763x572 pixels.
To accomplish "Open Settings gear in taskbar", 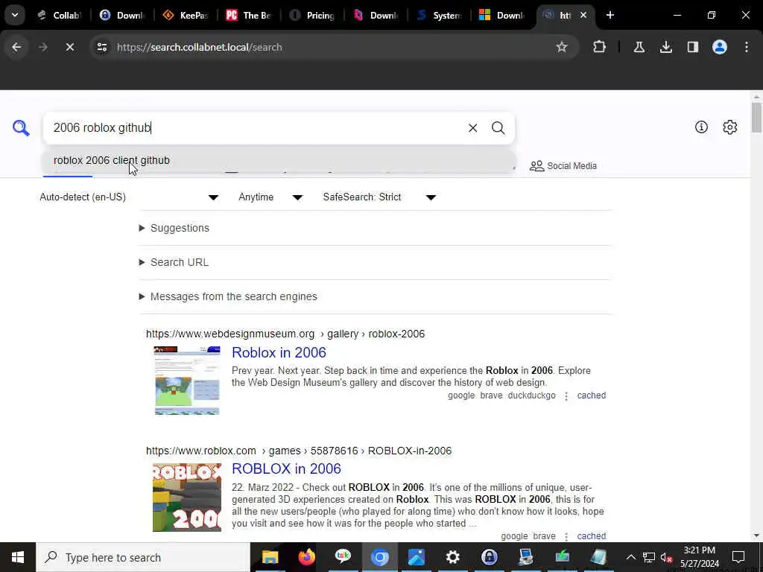I will click(452, 557).
